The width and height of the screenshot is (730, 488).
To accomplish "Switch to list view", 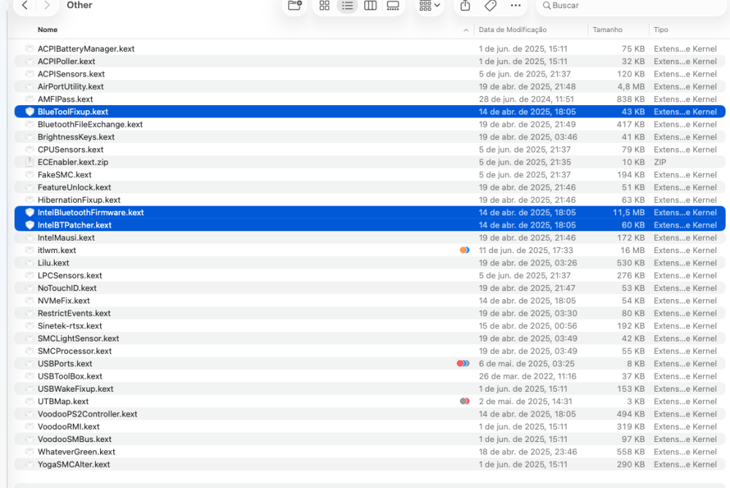I will tap(347, 6).
